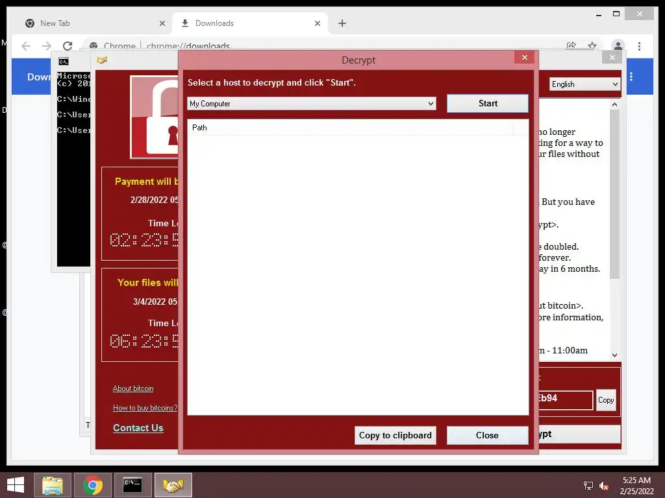Click Chrome taskbar icon

[x=93, y=485]
